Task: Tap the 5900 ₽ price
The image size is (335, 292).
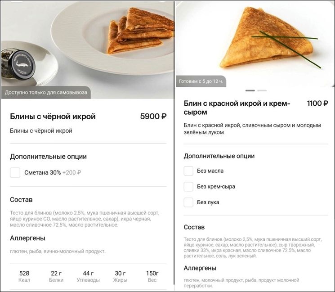Action: pyautogui.click(x=153, y=117)
